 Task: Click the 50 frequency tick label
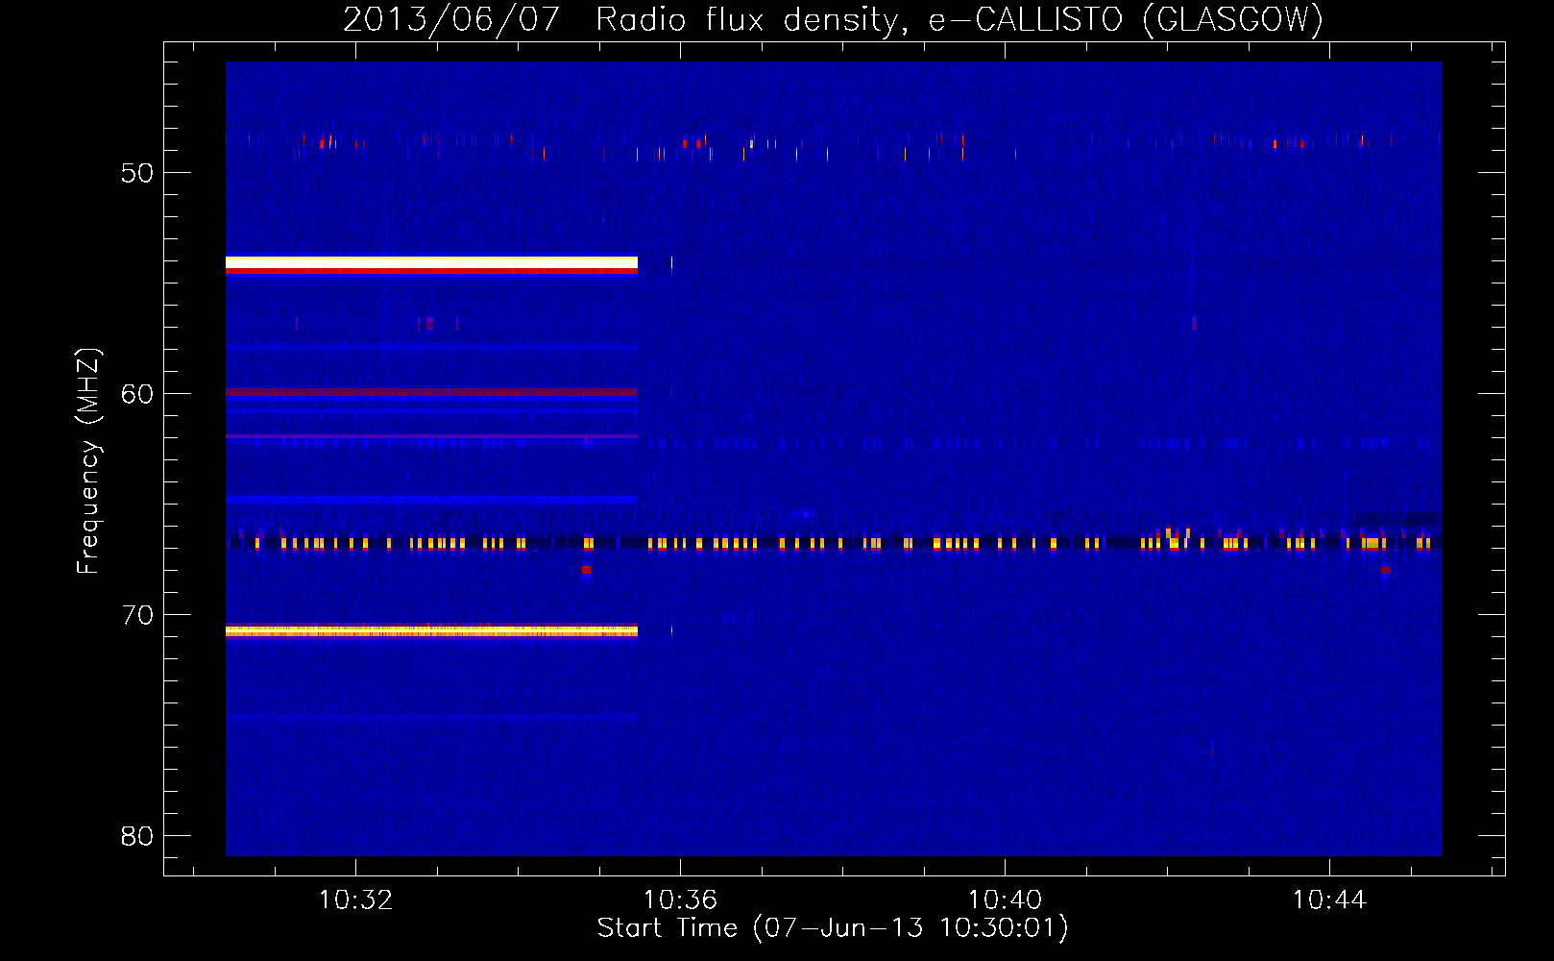point(137,173)
